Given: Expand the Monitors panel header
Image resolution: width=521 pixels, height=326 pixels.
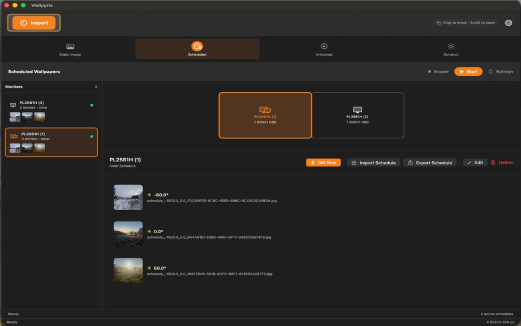Looking at the screenshot, I should click(51, 86).
